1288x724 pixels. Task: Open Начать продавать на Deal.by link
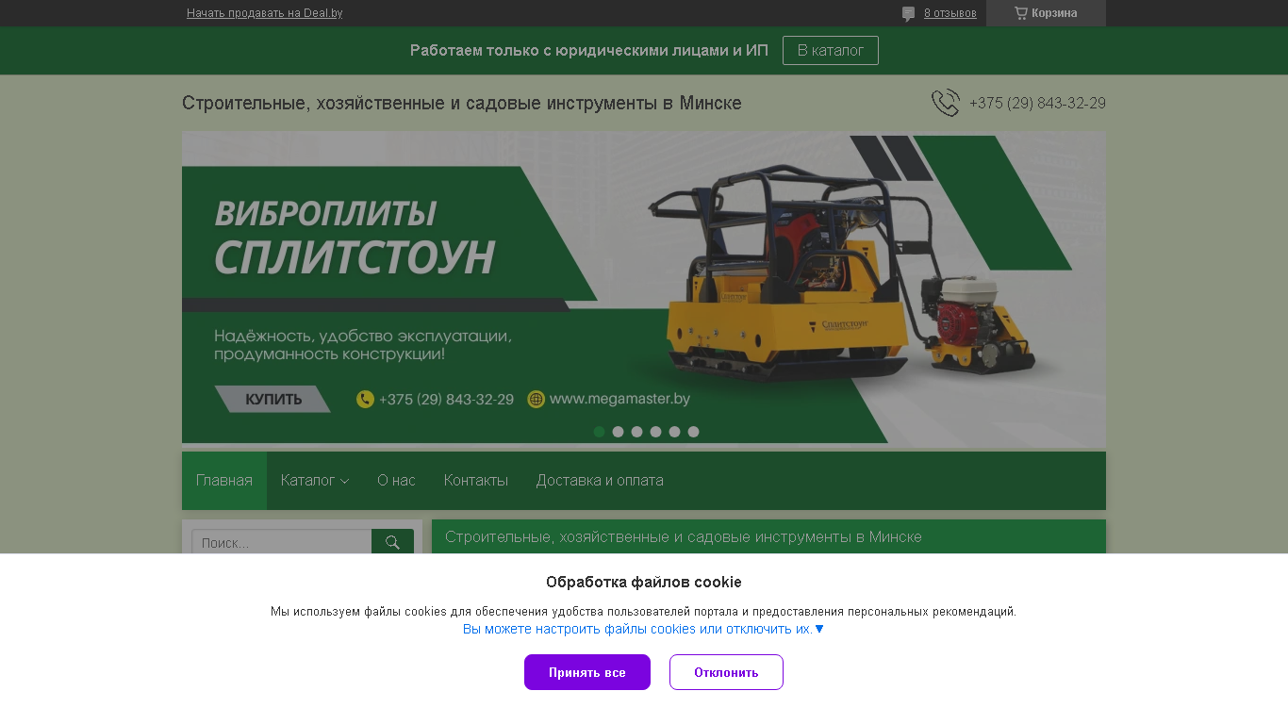click(x=264, y=13)
